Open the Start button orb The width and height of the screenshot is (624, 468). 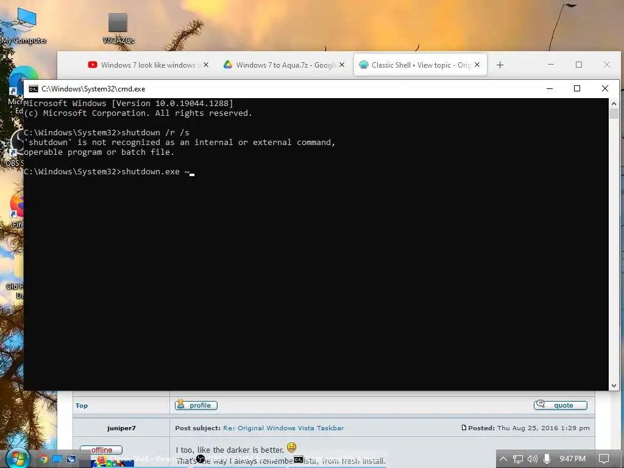pyautogui.click(x=18, y=458)
